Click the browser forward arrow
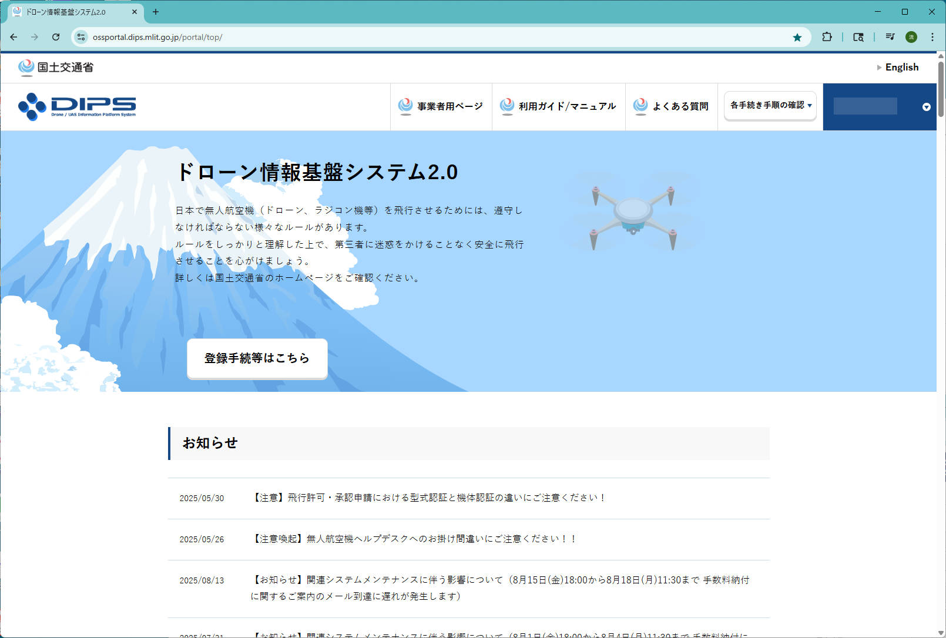Image resolution: width=946 pixels, height=638 pixels. pyautogui.click(x=35, y=37)
